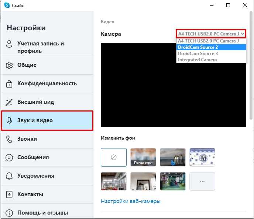Select the glass-walled office background thumbnail
254x219 pixels.
(x=114, y=181)
